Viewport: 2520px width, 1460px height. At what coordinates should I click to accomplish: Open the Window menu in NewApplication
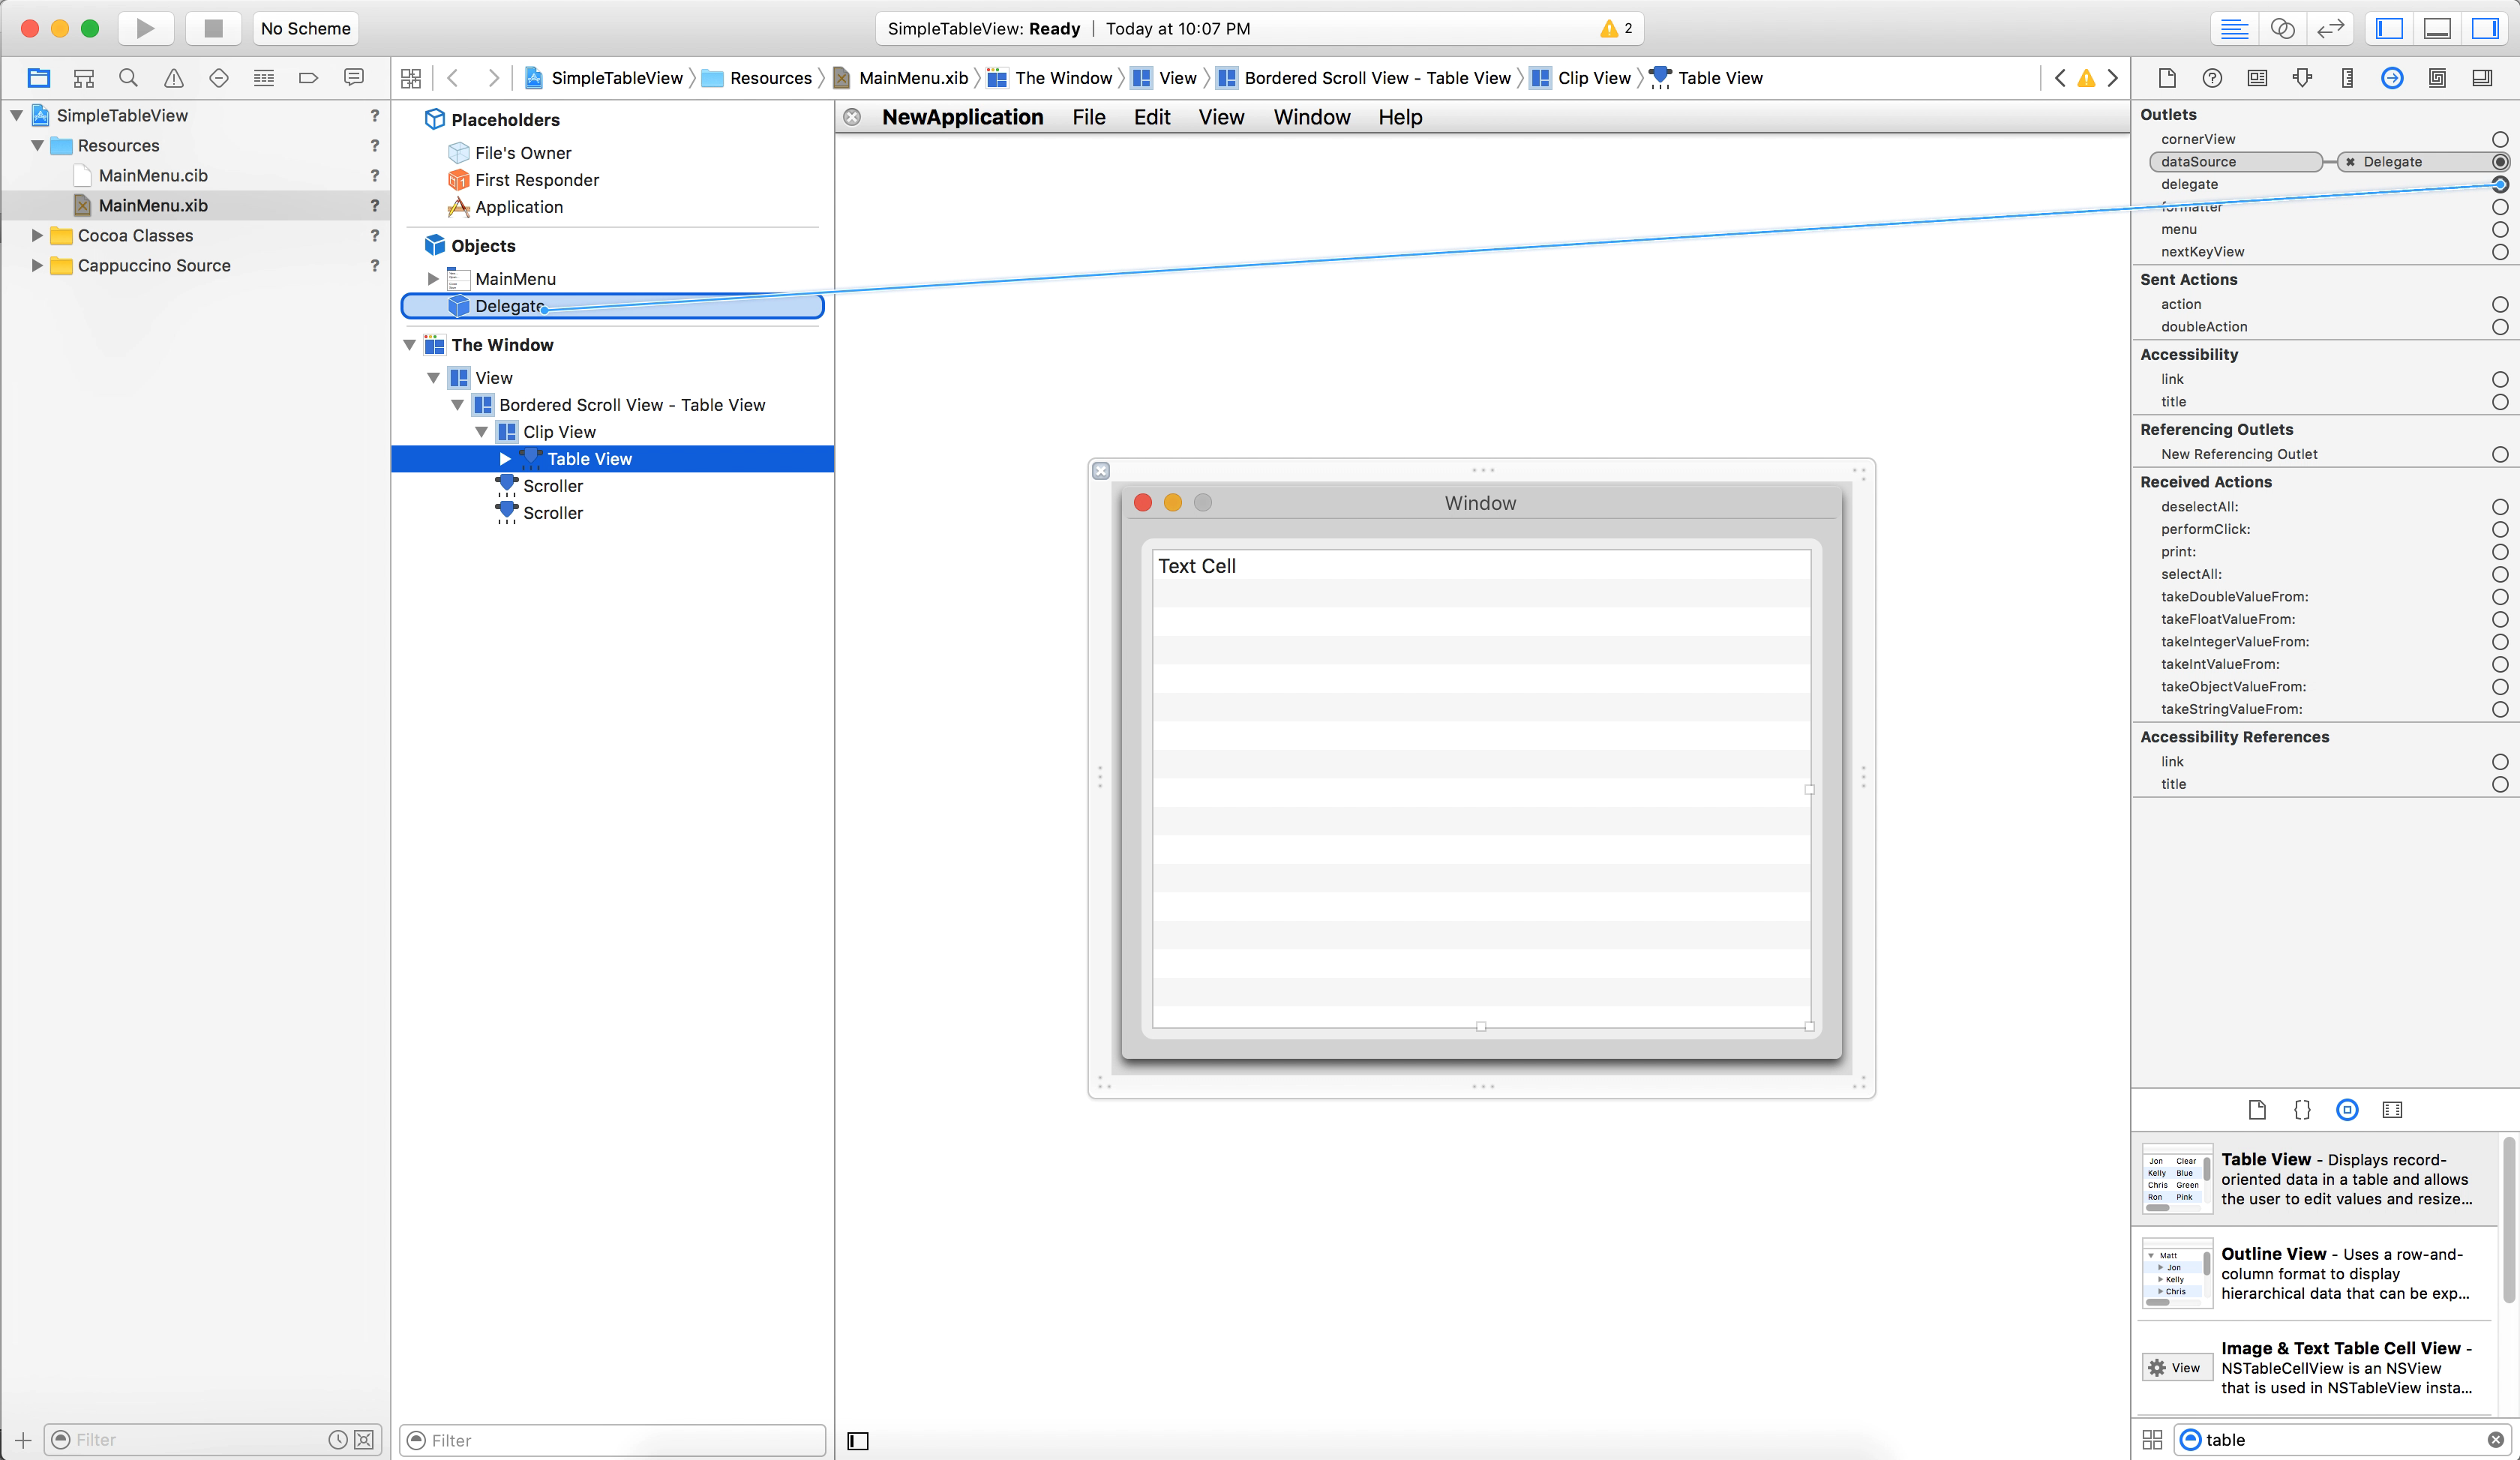click(1311, 117)
